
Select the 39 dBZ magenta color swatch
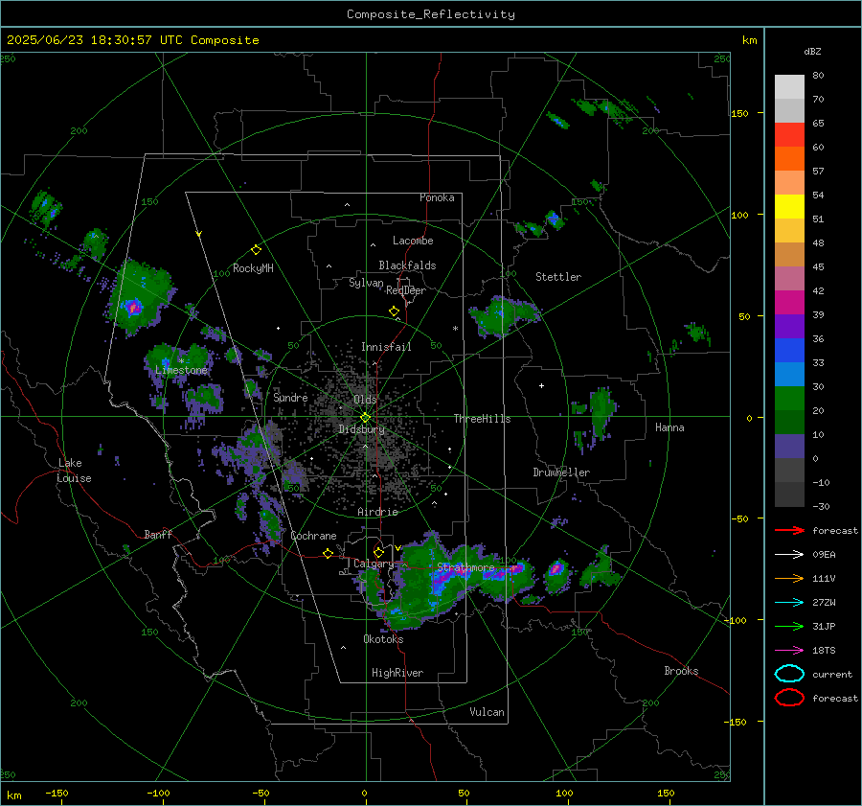click(789, 302)
